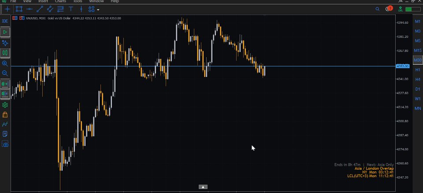
Task: Select the equidistant channel tool
Action: (x=50, y=9)
